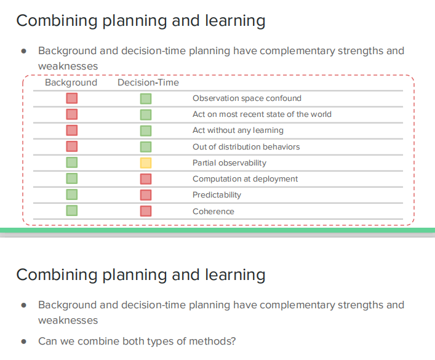The width and height of the screenshot is (435, 360).
Task: Click green Decision-Time square for Act without any learning
Action: tap(146, 130)
